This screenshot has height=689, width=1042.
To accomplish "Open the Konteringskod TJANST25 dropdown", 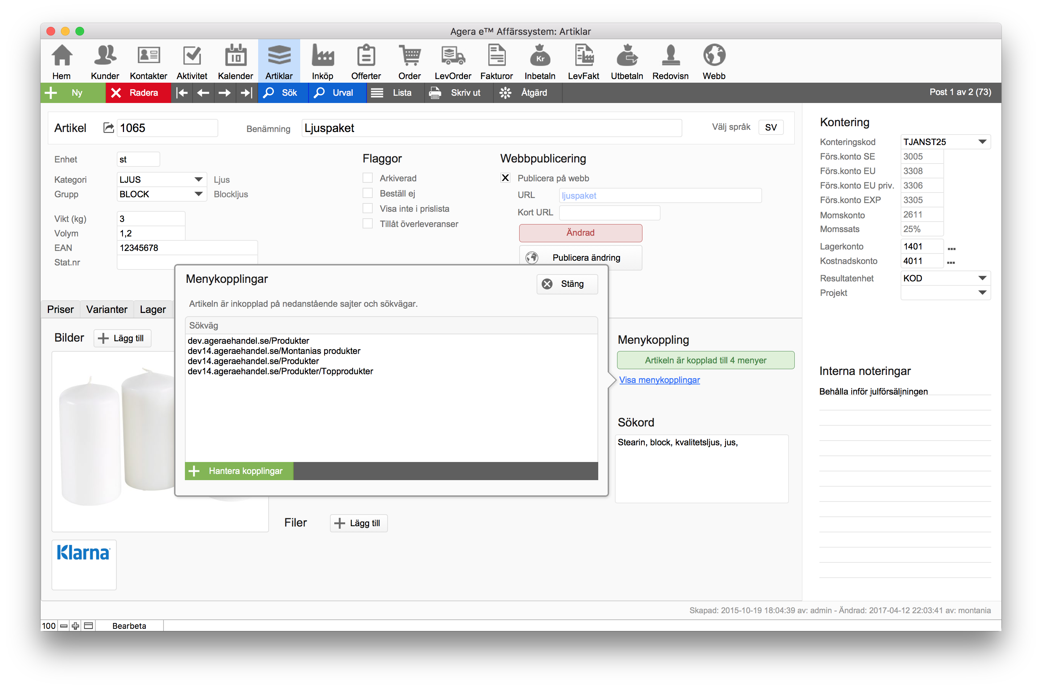I will pyautogui.click(x=982, y=141).
